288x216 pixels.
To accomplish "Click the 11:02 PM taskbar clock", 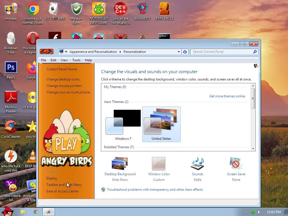I will [274, 212].
